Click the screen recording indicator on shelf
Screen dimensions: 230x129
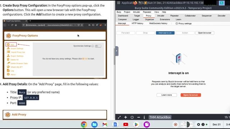coord(175,124)
